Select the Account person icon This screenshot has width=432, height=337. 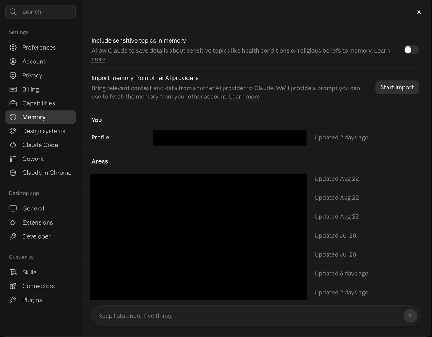click(x=13, y=62)
